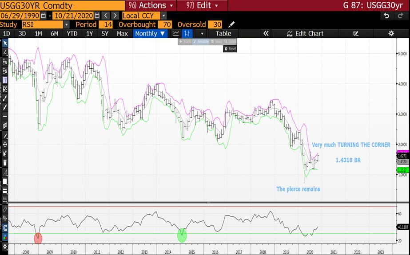The height and width of the screenshot is (255, 410).
Task: Click the USGG30YR Comdty security field
Action: pyautogui.click(x=62, y=5)
